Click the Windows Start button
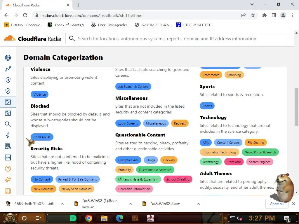299x224 pixels. pos(10,218)
